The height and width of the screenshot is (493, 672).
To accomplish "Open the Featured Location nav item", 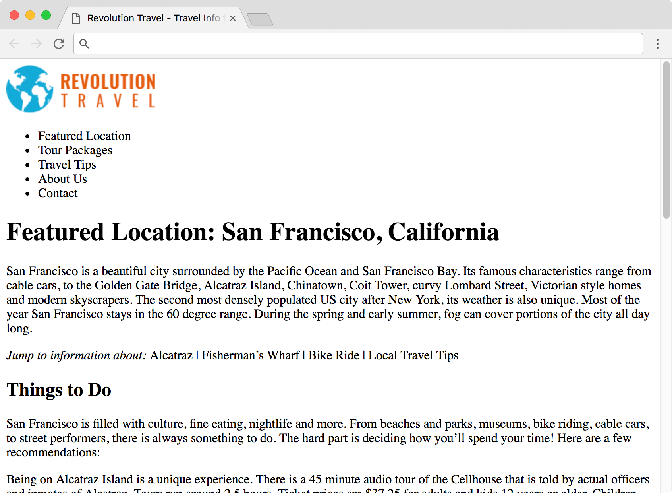I will click(84, 136).
